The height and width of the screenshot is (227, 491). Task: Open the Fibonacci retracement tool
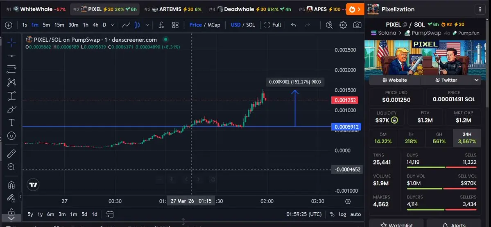pos(11,69)
